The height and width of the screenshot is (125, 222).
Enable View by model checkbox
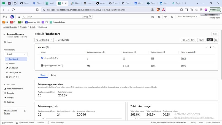click(56, 40)
